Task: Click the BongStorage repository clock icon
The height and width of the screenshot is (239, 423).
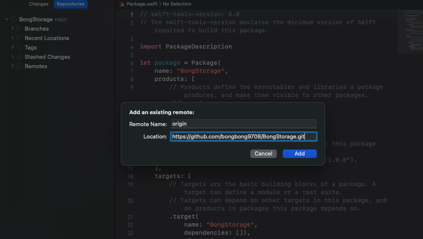Action: coord(14,20)
